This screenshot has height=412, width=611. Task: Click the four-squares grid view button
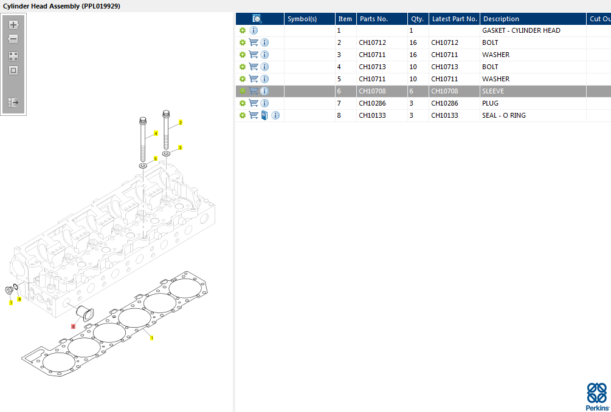point(13,56)
